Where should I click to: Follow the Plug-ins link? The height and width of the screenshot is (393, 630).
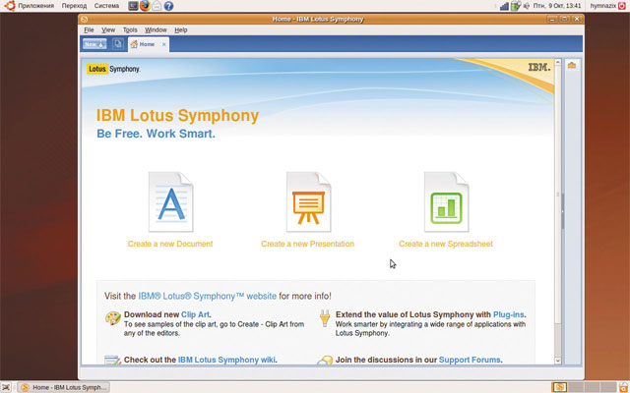[x=509, y=314]
